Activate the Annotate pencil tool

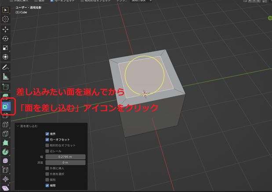click(x=5, y=67)
